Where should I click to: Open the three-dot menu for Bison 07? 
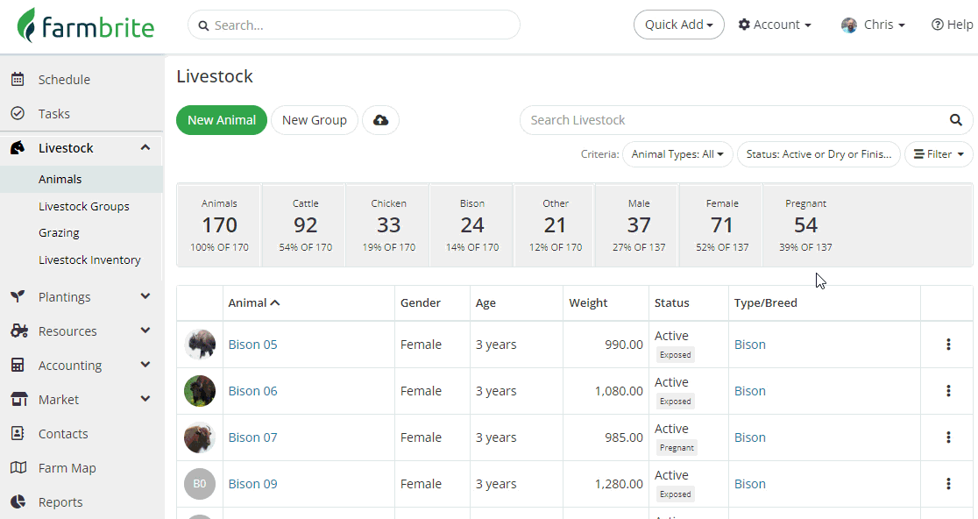click(948, 437)
